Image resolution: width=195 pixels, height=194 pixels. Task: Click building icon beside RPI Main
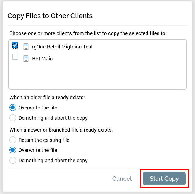26,59
